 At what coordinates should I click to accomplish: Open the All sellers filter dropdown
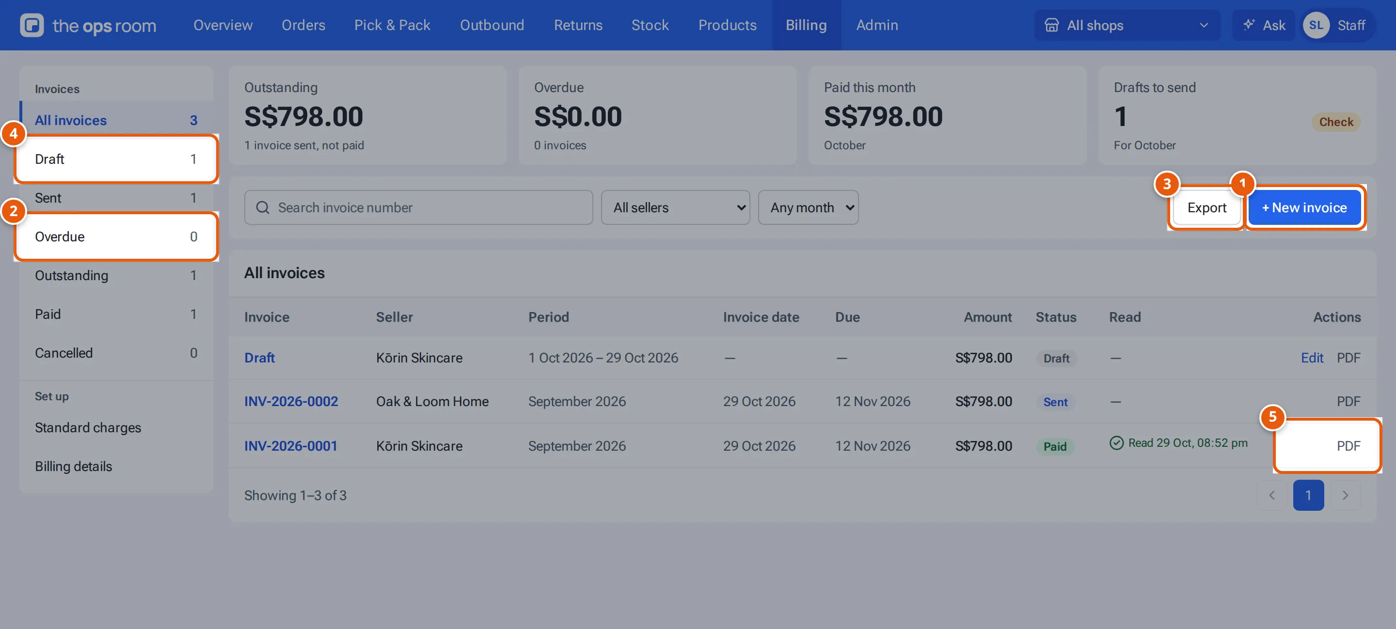coord(675,207)
